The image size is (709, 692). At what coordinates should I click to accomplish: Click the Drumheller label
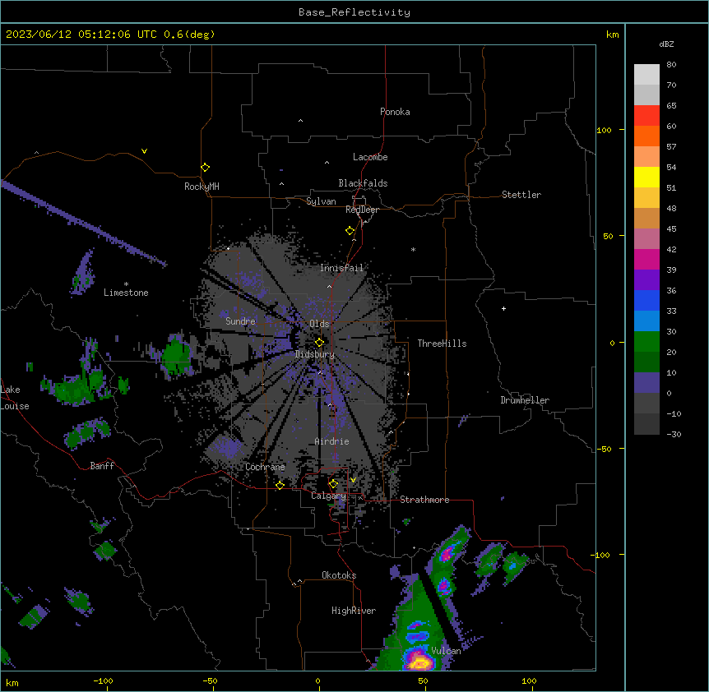525,400
